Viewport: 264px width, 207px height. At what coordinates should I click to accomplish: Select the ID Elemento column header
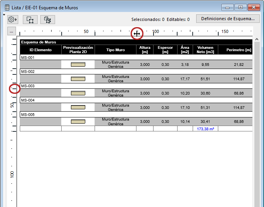pyautogui.click(x=41, y=50)
